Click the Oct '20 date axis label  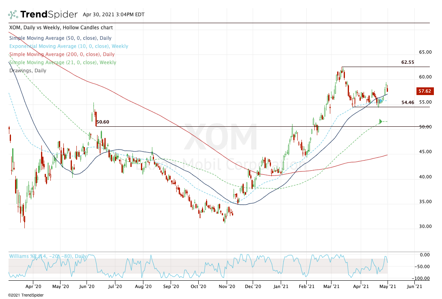[x=198, y=286]
